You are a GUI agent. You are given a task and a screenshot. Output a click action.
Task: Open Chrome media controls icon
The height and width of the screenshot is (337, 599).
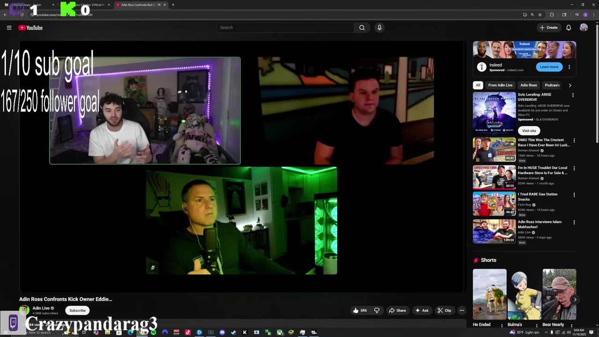577,15
